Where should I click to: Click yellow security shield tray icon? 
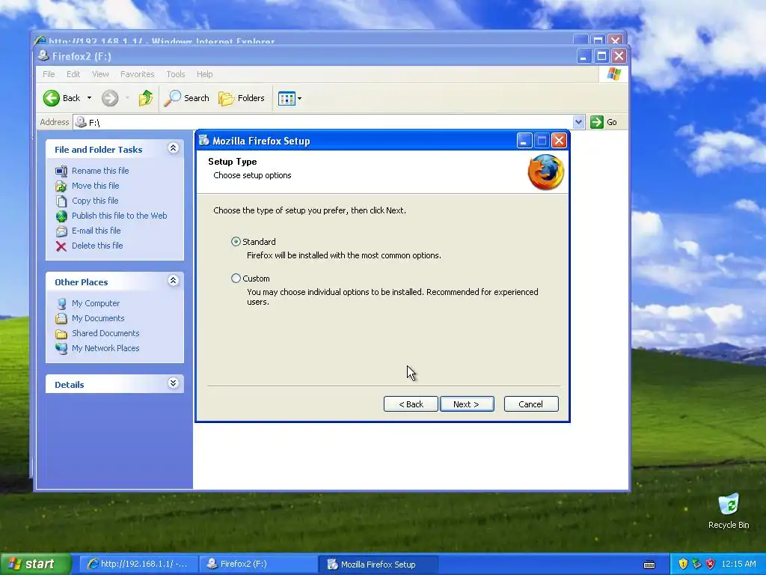click(x=683, y=565)
